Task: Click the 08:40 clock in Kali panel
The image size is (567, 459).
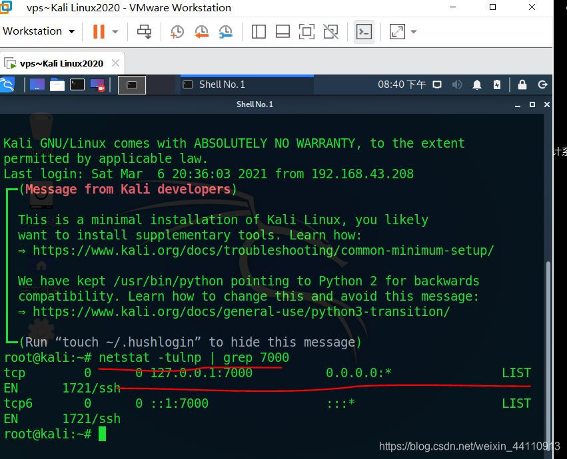Action: (401, 84)
